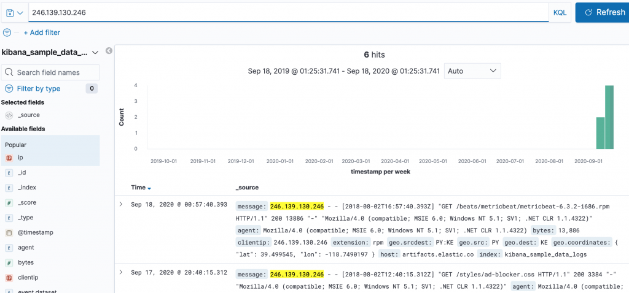Open the Auto interval dropdown
This screenshot has height=293, width=629.
[x=472, y=71]
